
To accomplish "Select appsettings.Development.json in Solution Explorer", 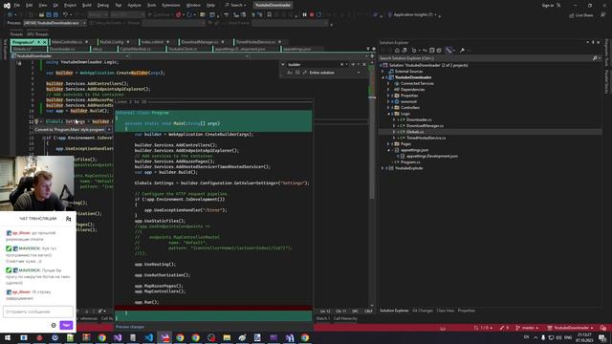I will pos(432,156).
